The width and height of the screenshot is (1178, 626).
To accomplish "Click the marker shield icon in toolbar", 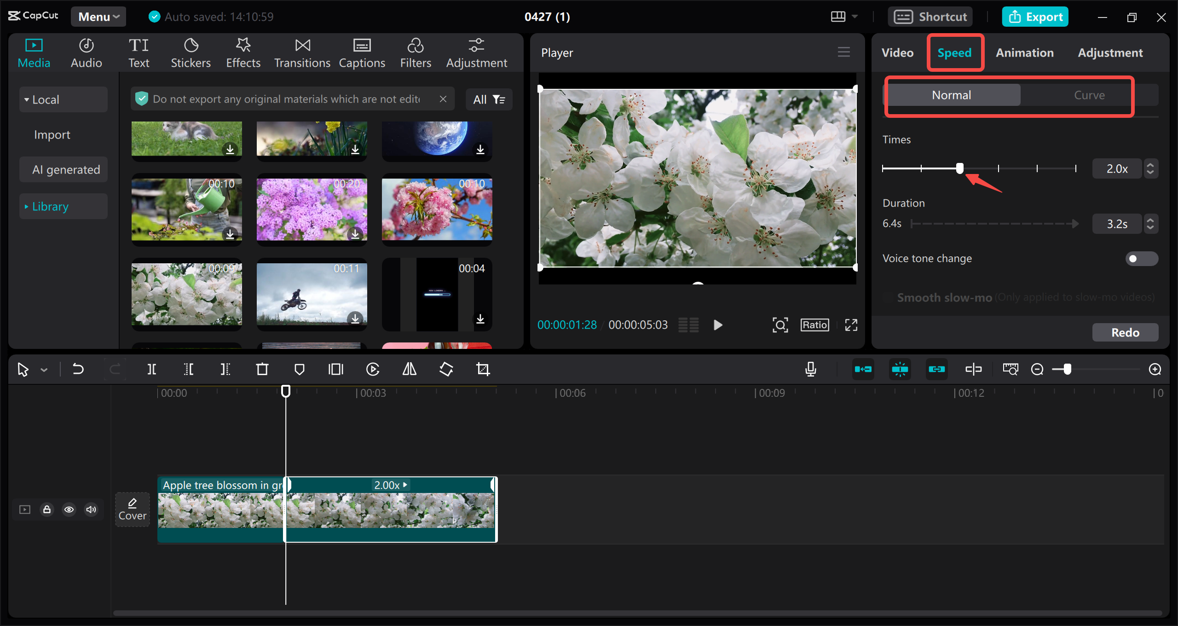I will tap(299, 369).
